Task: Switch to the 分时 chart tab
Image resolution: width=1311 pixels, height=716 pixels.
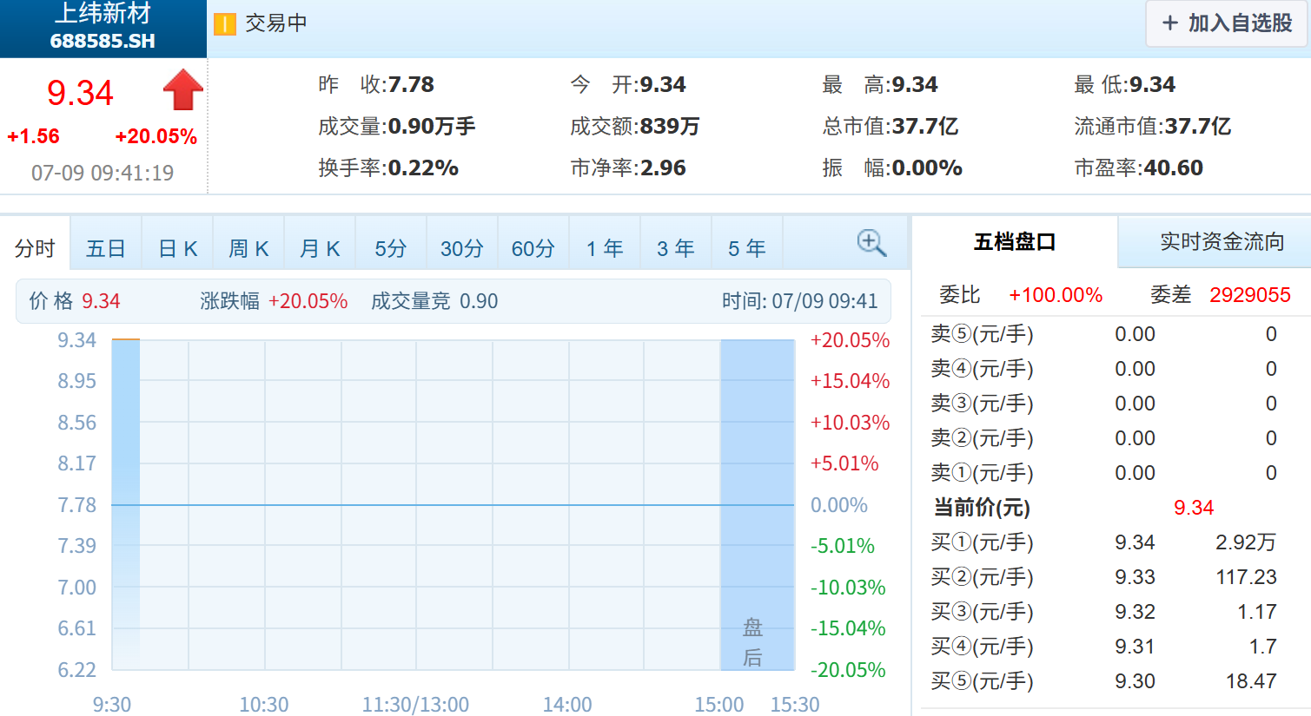Action: click(35, 249)
